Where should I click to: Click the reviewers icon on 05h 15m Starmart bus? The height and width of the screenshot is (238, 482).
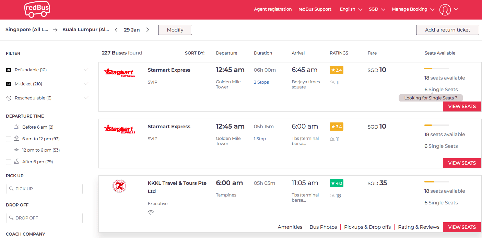pos(332,139)
